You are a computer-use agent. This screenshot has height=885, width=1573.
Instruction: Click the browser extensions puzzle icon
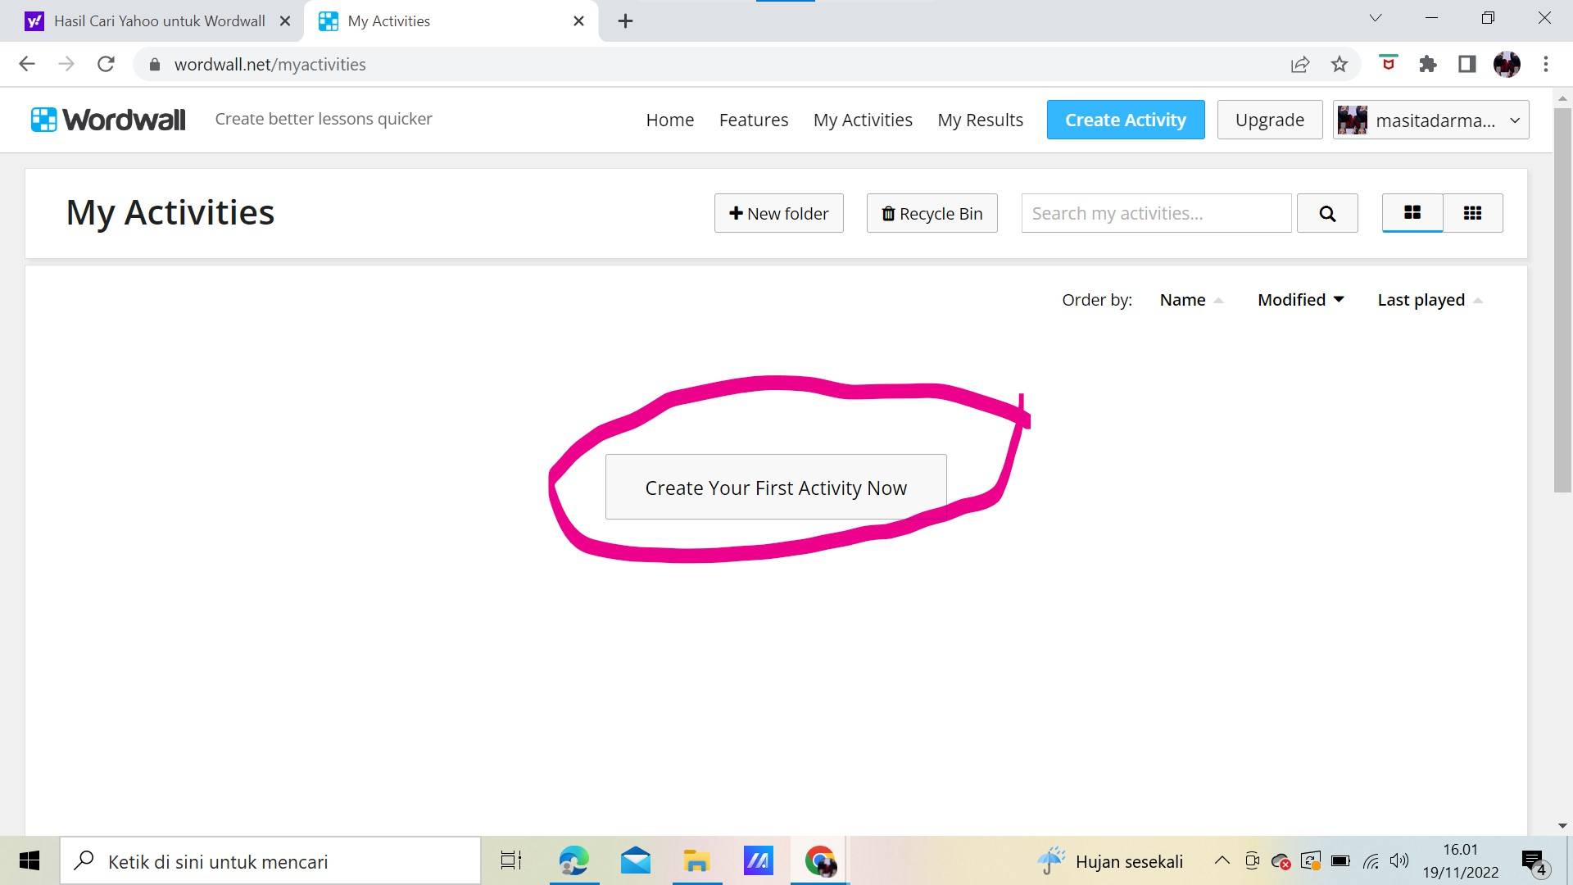pyautogui.click(x=1427, y=64)
